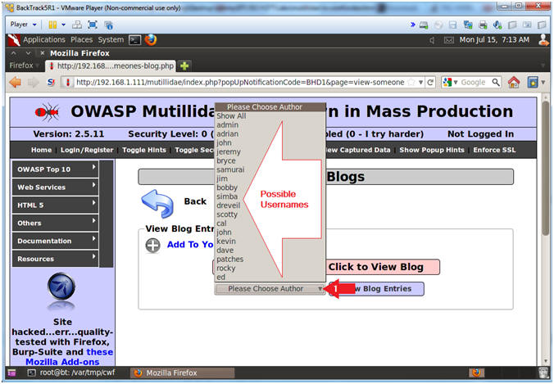
Task: Click the sound card device icon in VMware toolbar
Action: pos(497,25)
